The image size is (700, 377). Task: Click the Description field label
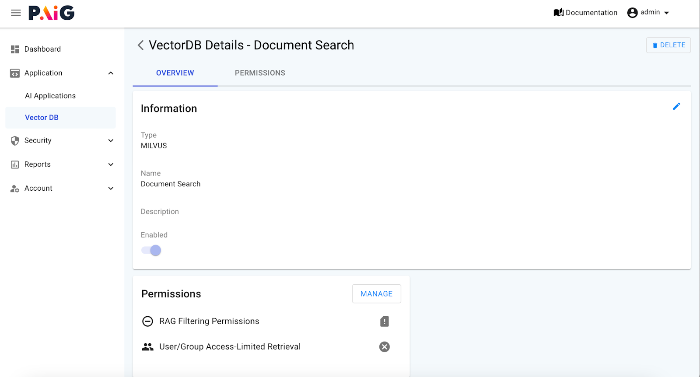pyautogui.click(x=160, y=212)
